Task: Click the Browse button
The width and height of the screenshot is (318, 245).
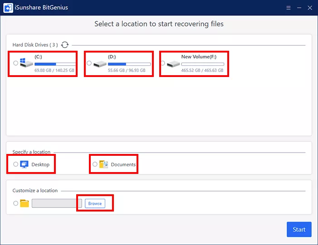Action: [95, 203]
